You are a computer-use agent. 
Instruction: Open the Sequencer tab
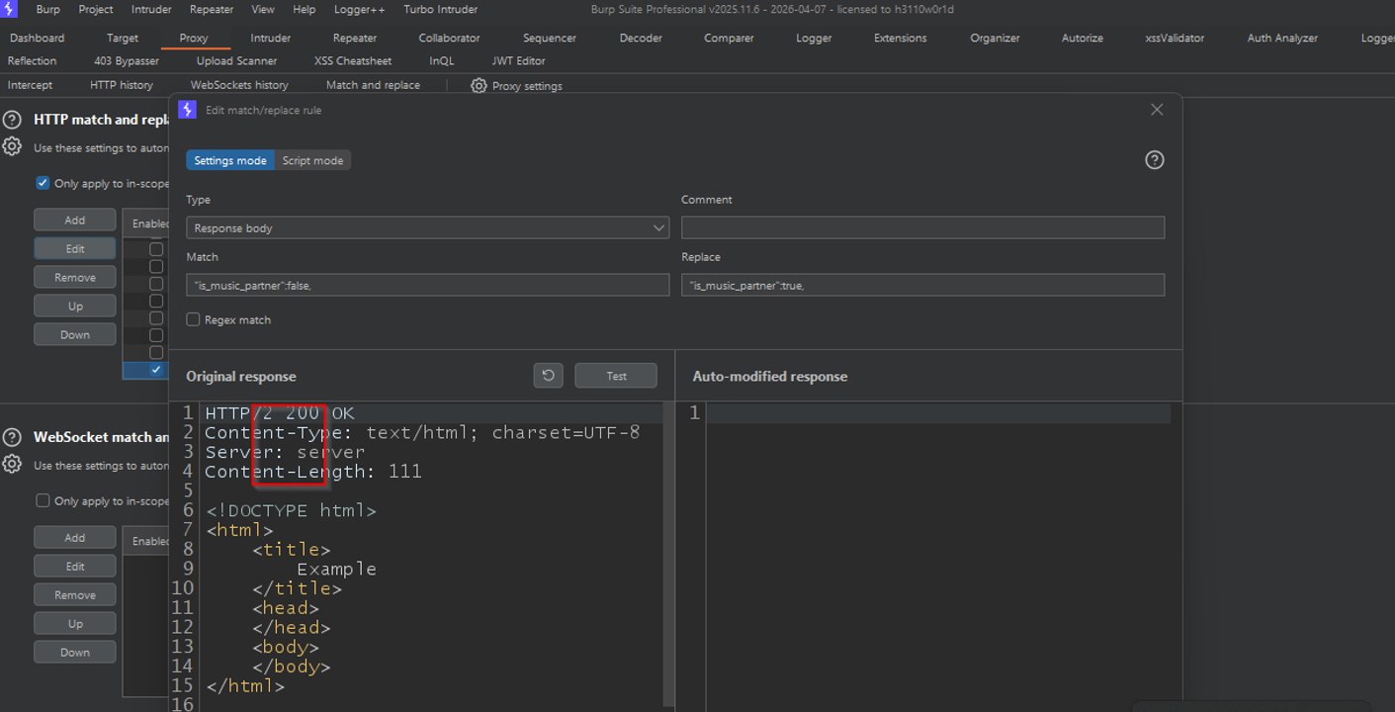click(550, 39)
